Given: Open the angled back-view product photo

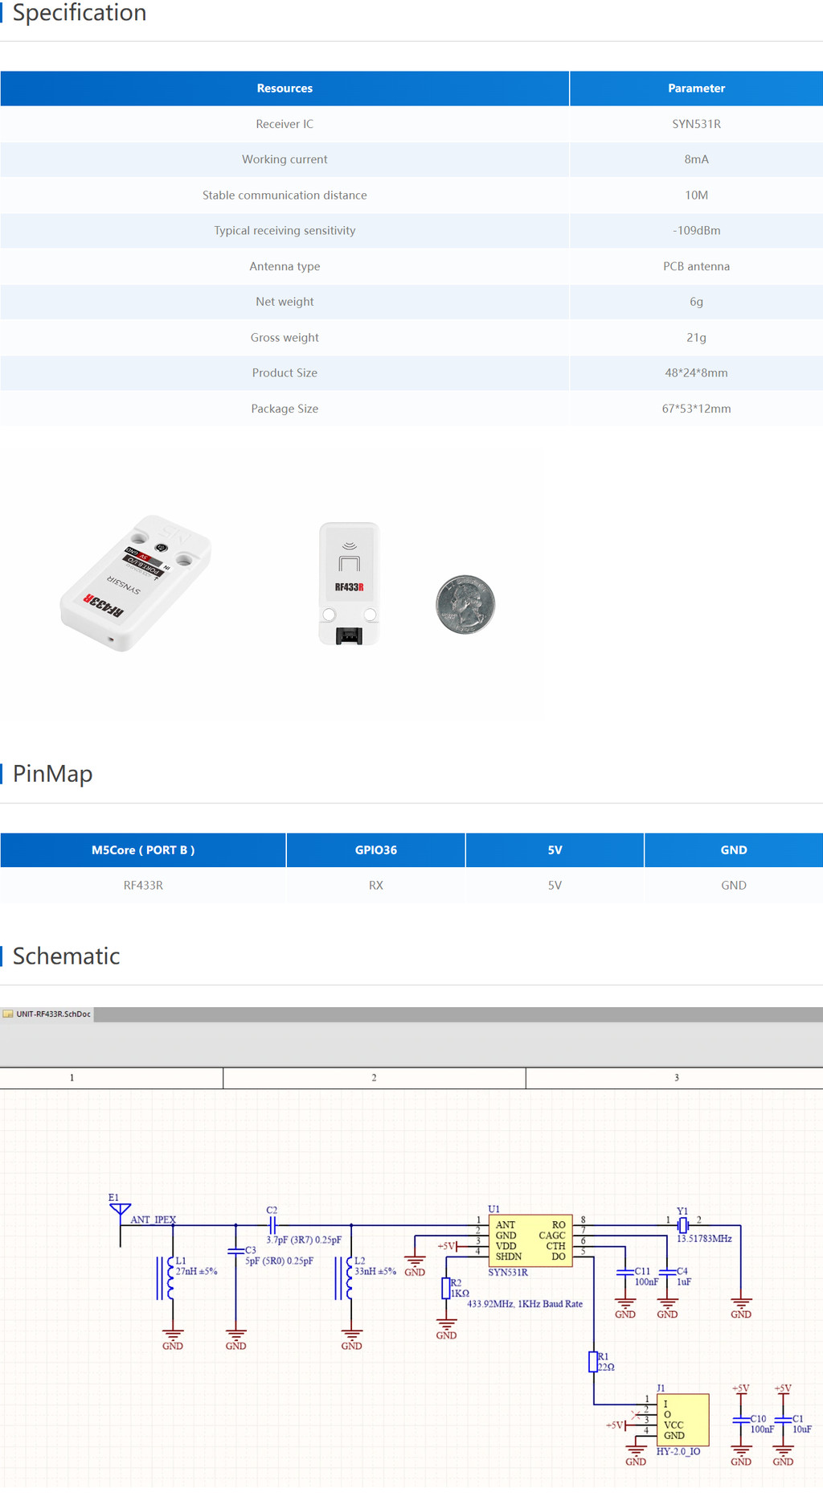Looking at the screenshot, I should (135, 583).
